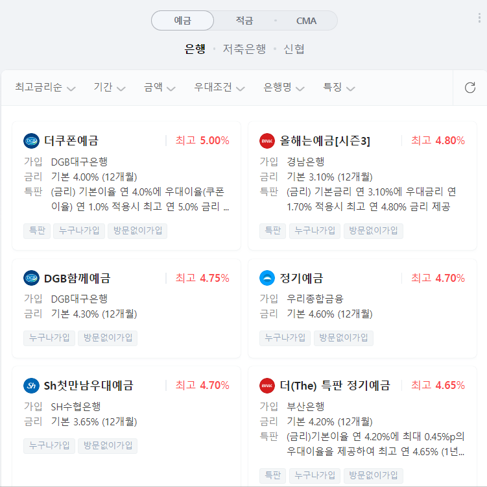Click 최고 4.70% on Sh첫만남우대예금 card

click(x=202, y=385)
